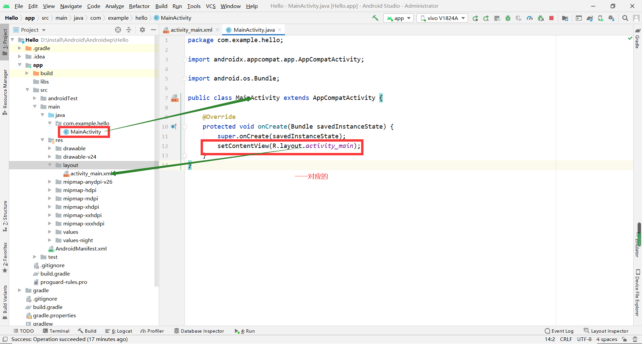The image size is (642, 344).
Task: Expand the build folder
Action: pyautogui.click(x=27, y=73)
